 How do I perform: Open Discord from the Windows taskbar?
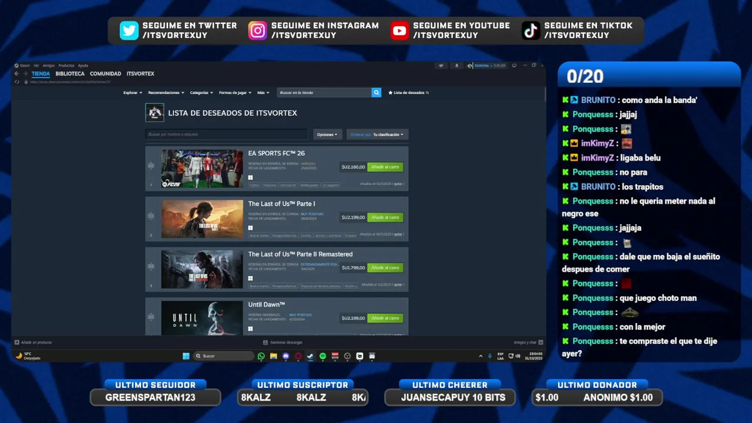click(286, 356)
